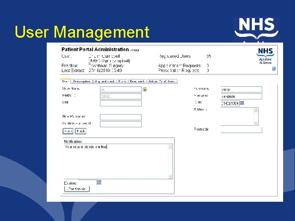Switch to the Stats tab
The width and height of the screenshot is (295, 221).
click(x=122, y=81)
